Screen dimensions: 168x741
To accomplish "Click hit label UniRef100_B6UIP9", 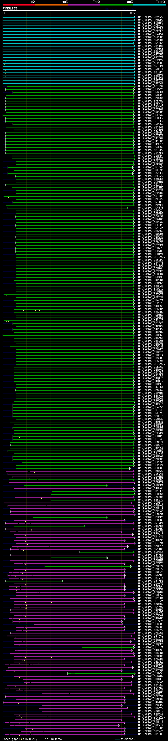I will pyautogui.click(x=151, y=436).
